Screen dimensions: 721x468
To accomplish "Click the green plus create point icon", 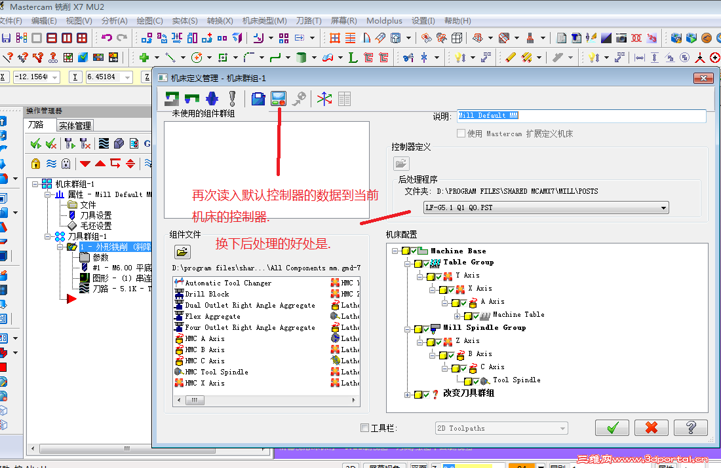I will pyautogui.click(x=144, y=58).
